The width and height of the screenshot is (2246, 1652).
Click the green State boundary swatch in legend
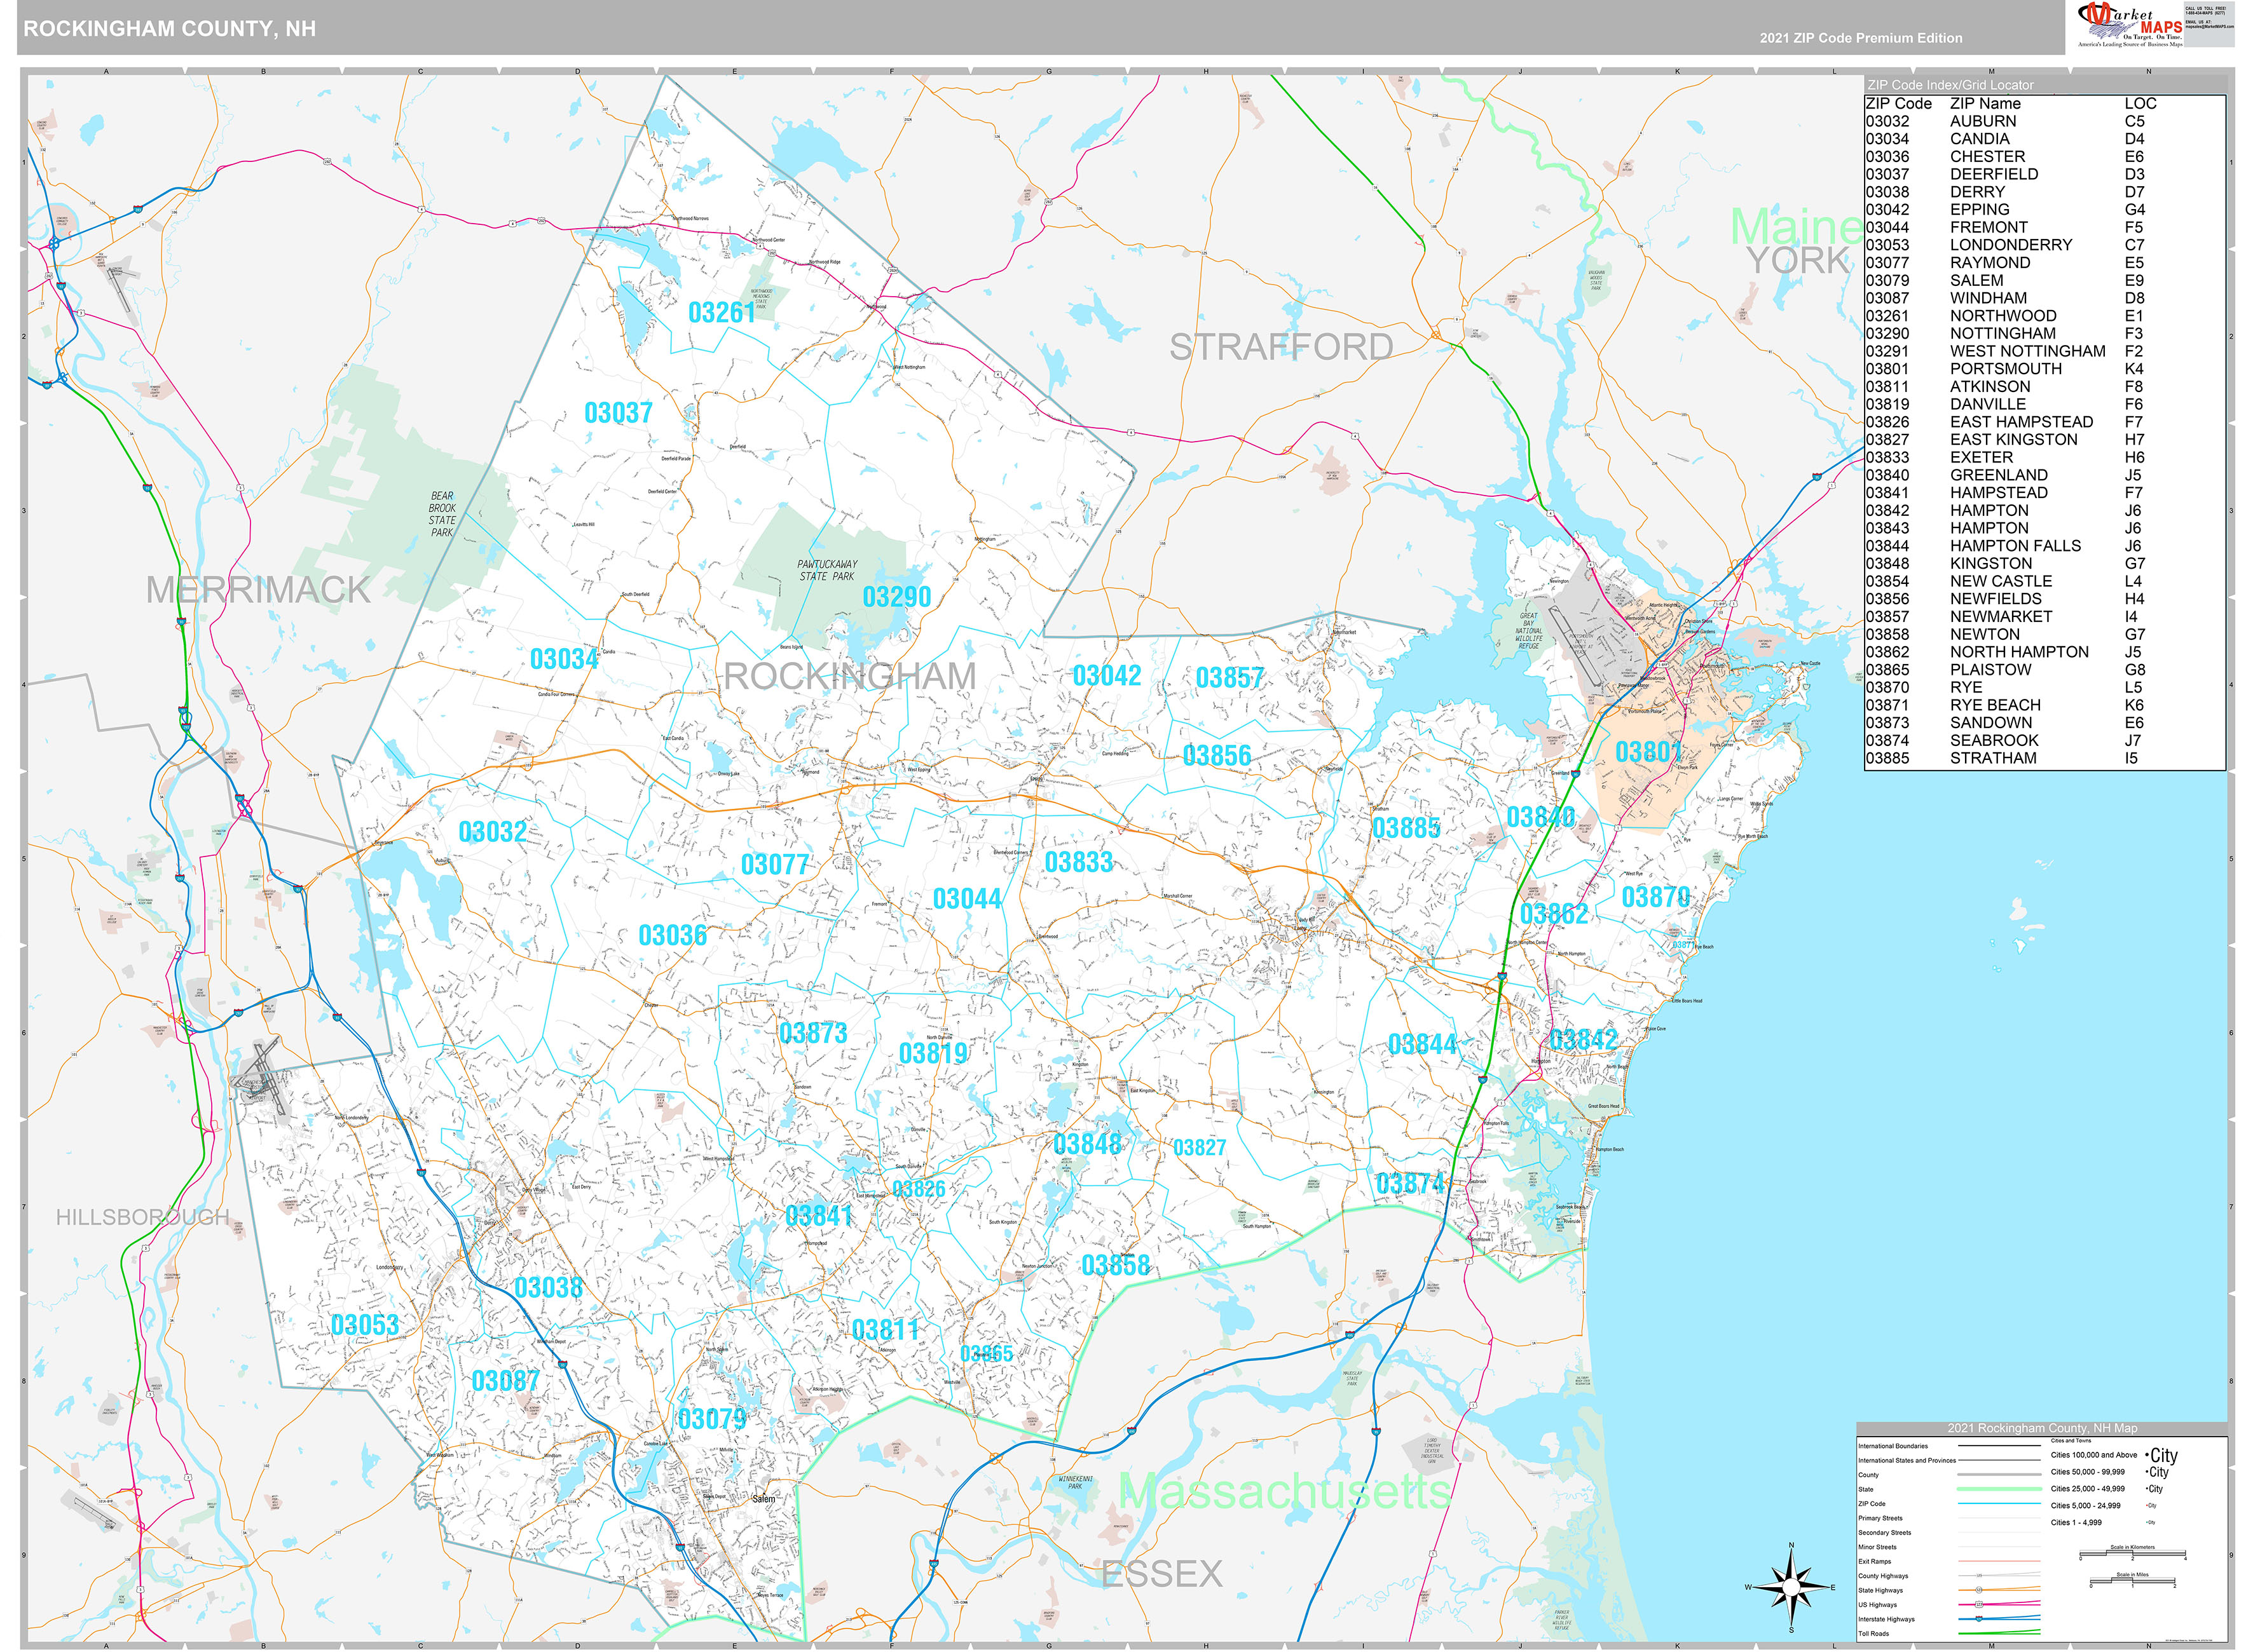pyautogui.click(x=1999, y=1489)
